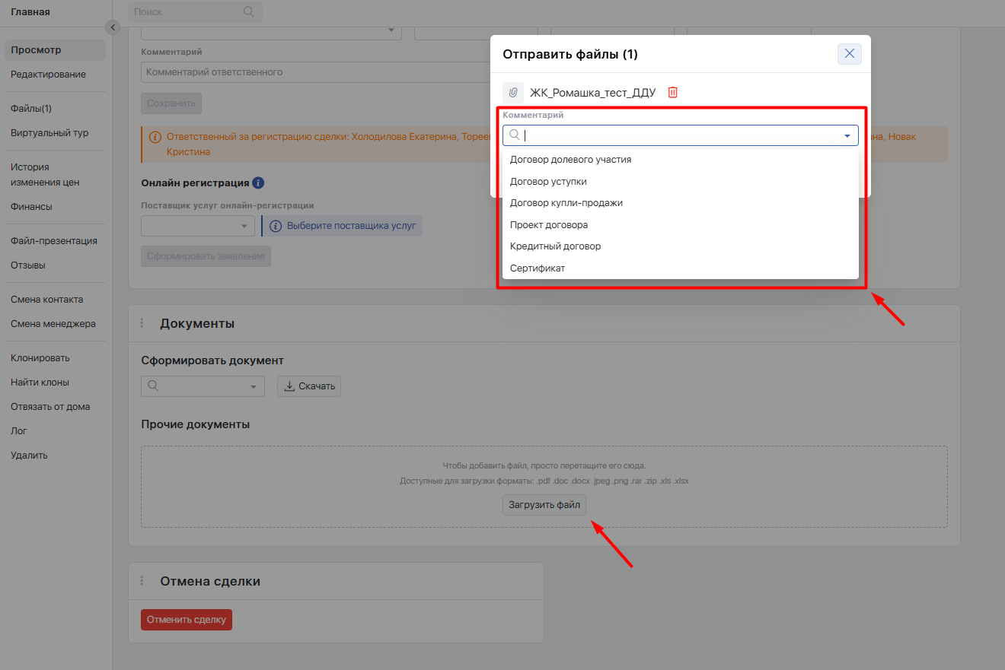Click the Скачать download button
1005x670 pixels.
point(309,386)
